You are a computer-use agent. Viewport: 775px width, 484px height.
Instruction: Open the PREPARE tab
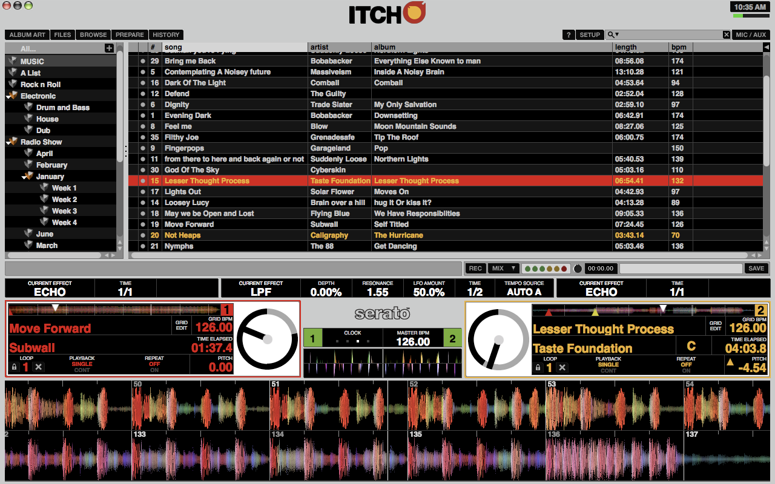130,35
